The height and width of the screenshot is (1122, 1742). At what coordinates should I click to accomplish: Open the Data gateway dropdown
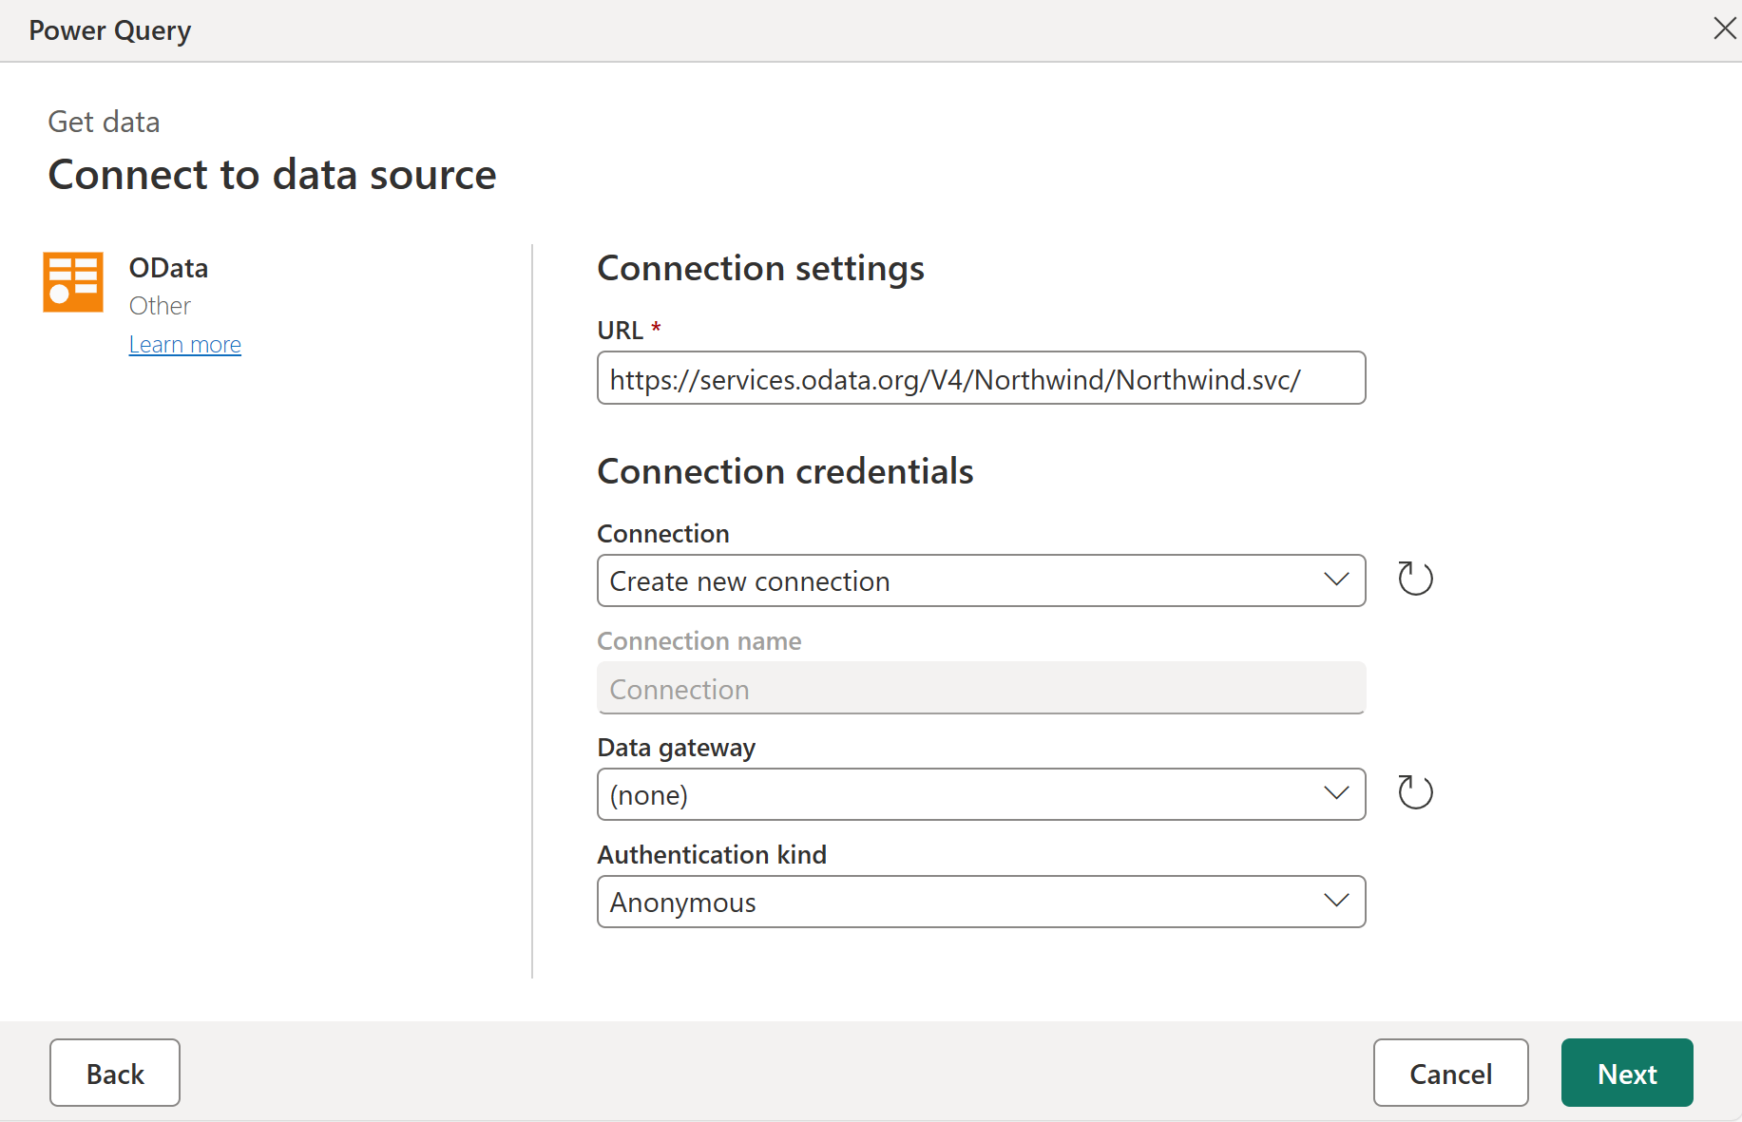click(980, 794)
